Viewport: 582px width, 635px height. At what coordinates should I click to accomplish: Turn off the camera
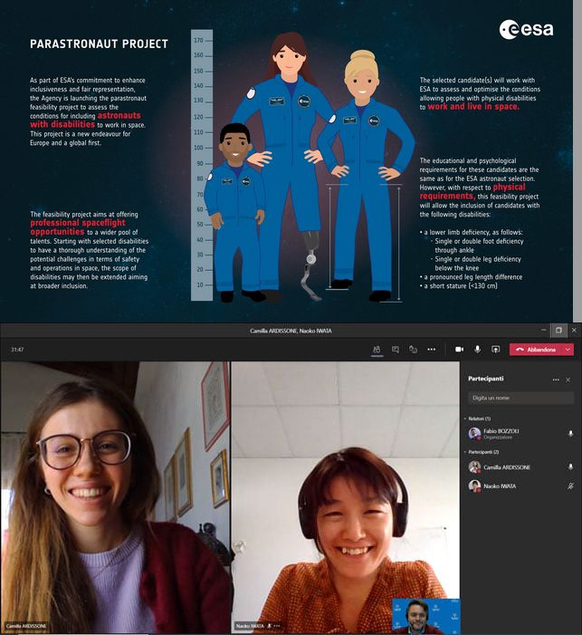460,349
